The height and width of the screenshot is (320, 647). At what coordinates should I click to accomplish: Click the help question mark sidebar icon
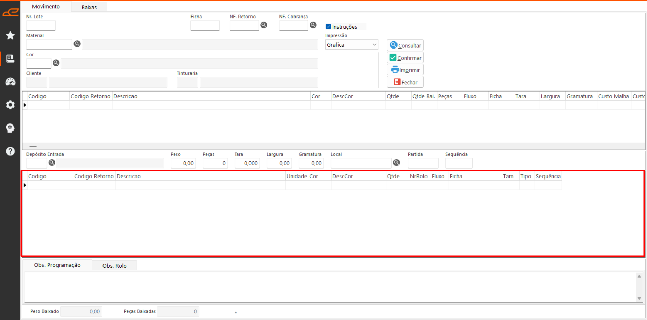(x=10, y=151)
